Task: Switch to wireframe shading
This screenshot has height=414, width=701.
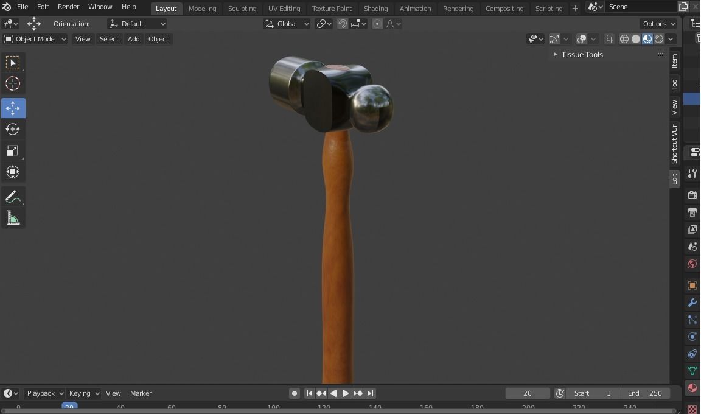Action: [x=624, y=40]
